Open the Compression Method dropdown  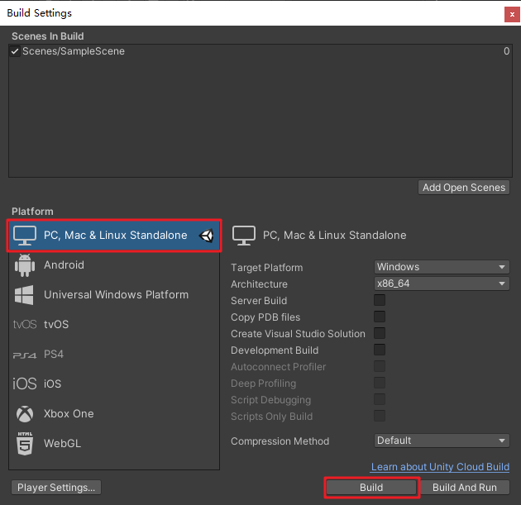tap(442, 441)
